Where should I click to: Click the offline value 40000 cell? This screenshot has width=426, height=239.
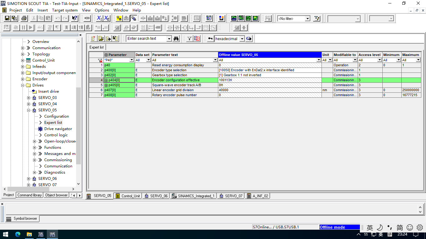tap(270, 90)
